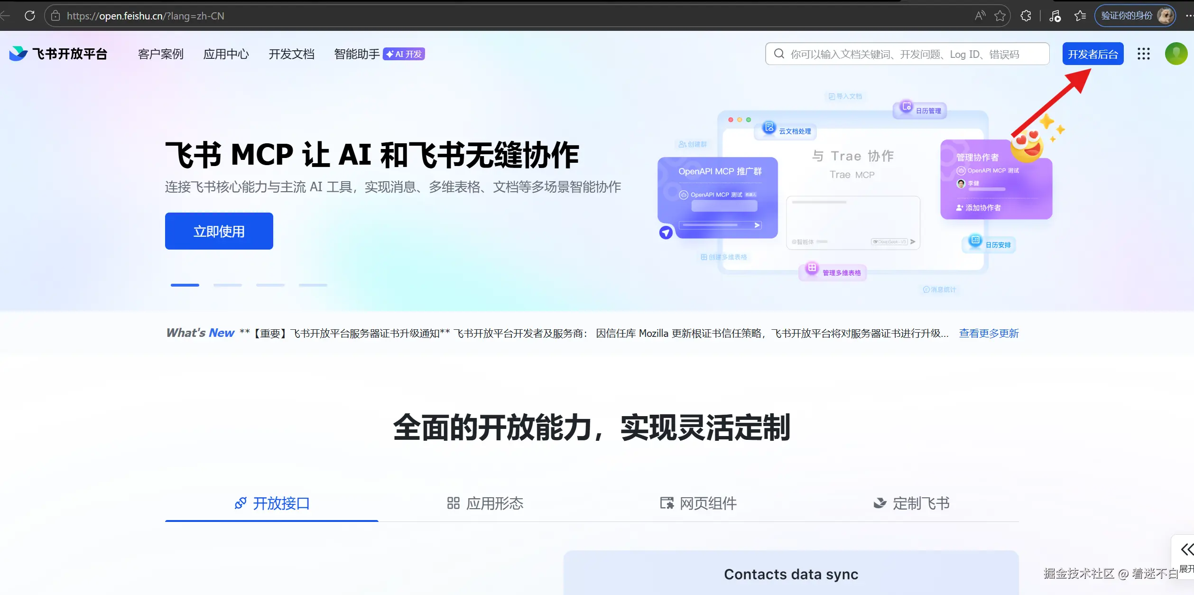Click the favorite star in address bar

coord(1000,16)
